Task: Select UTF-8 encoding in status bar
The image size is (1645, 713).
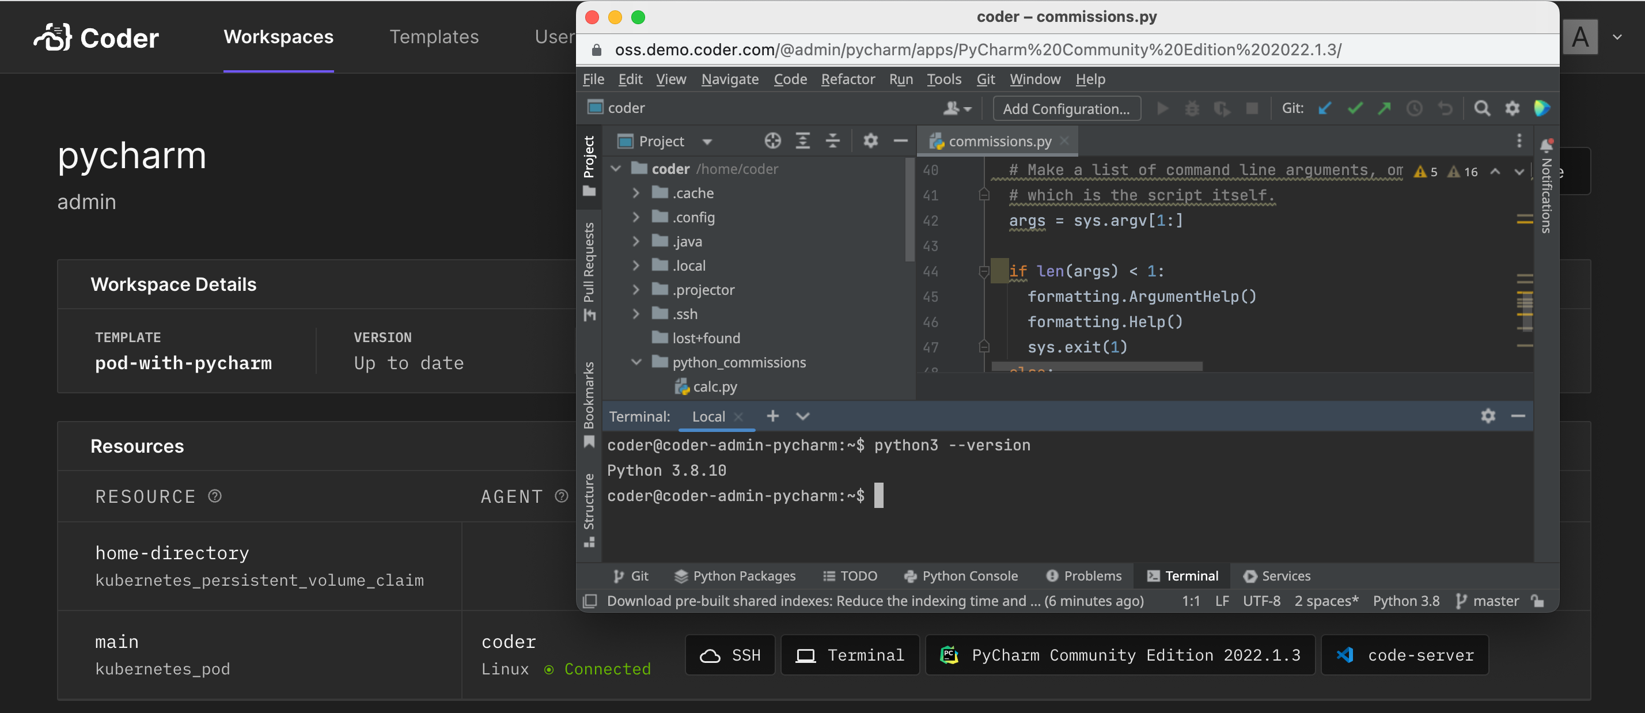Action: 1260,601
